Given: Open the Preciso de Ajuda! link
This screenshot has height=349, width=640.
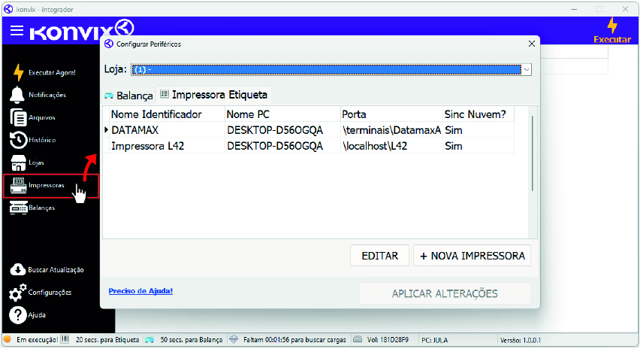Looking at the screenshot, I should (140, 291).
